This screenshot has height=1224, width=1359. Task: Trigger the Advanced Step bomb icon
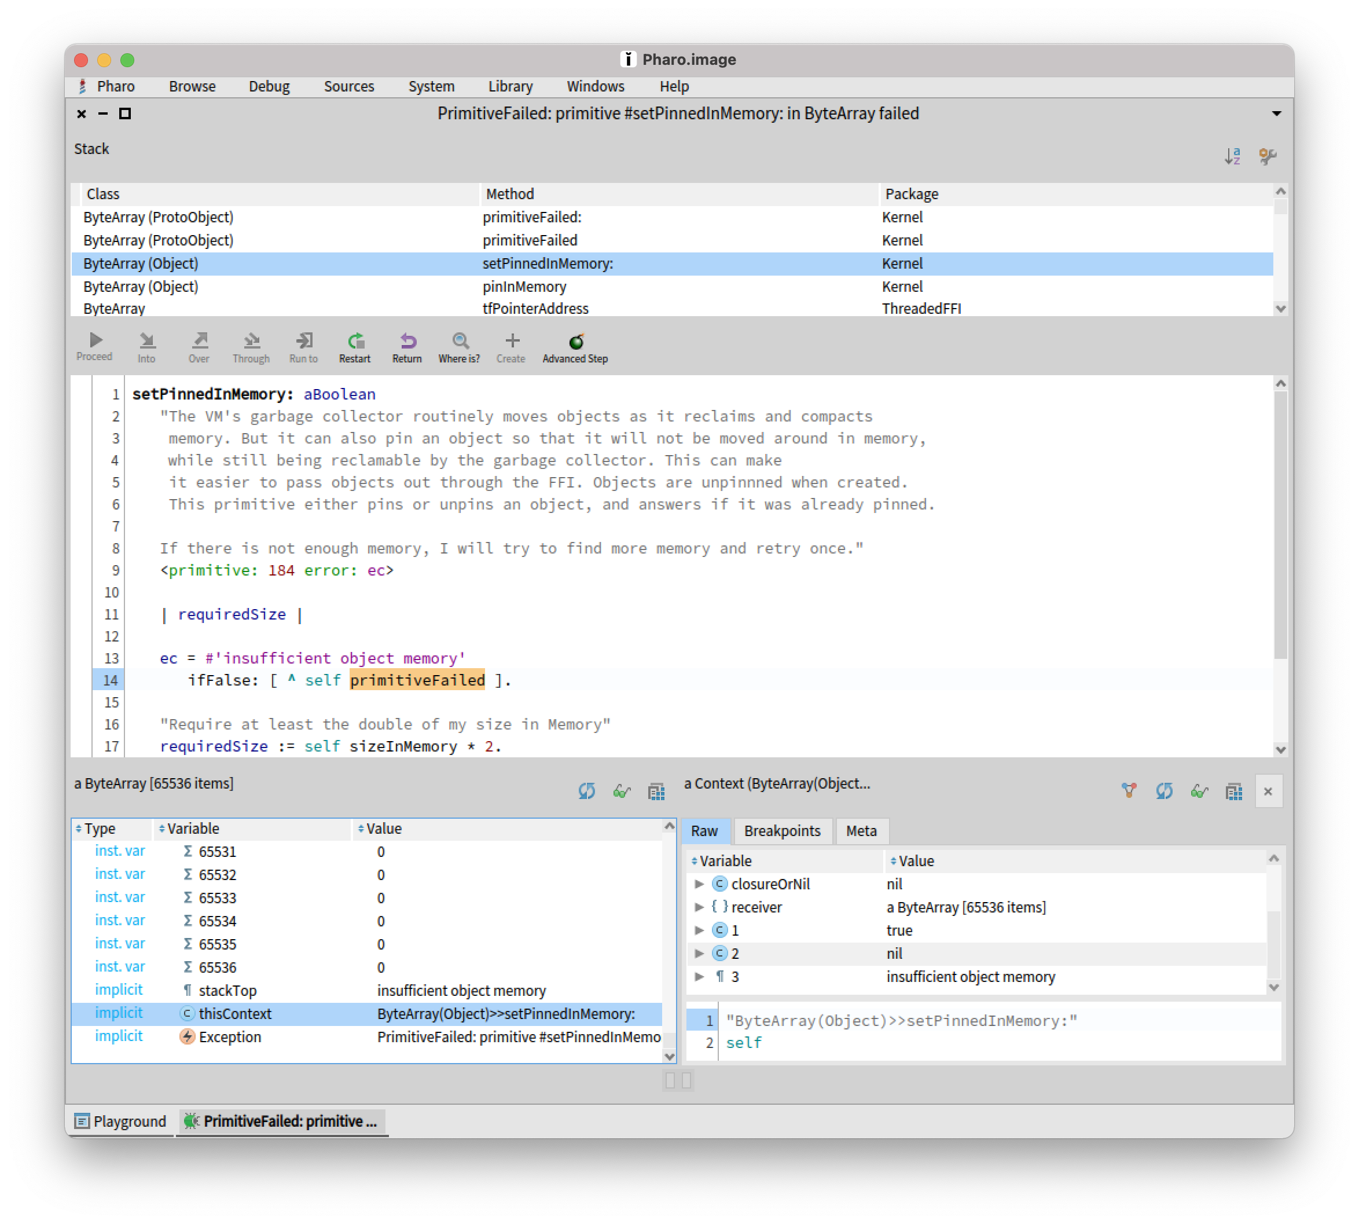pos(575,340)
